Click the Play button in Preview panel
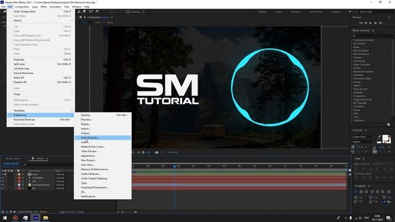The height and width of the screenshot is (222, 395). point(370,23)
